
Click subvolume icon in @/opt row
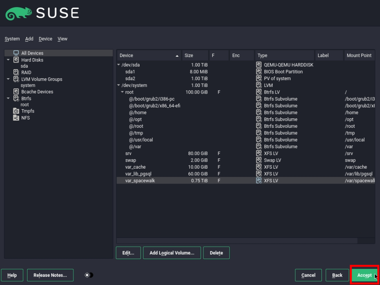pos(259,119)
